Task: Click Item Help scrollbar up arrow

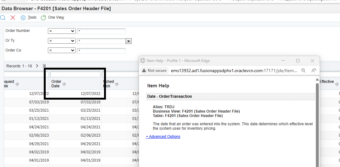Action: [317, 79]
